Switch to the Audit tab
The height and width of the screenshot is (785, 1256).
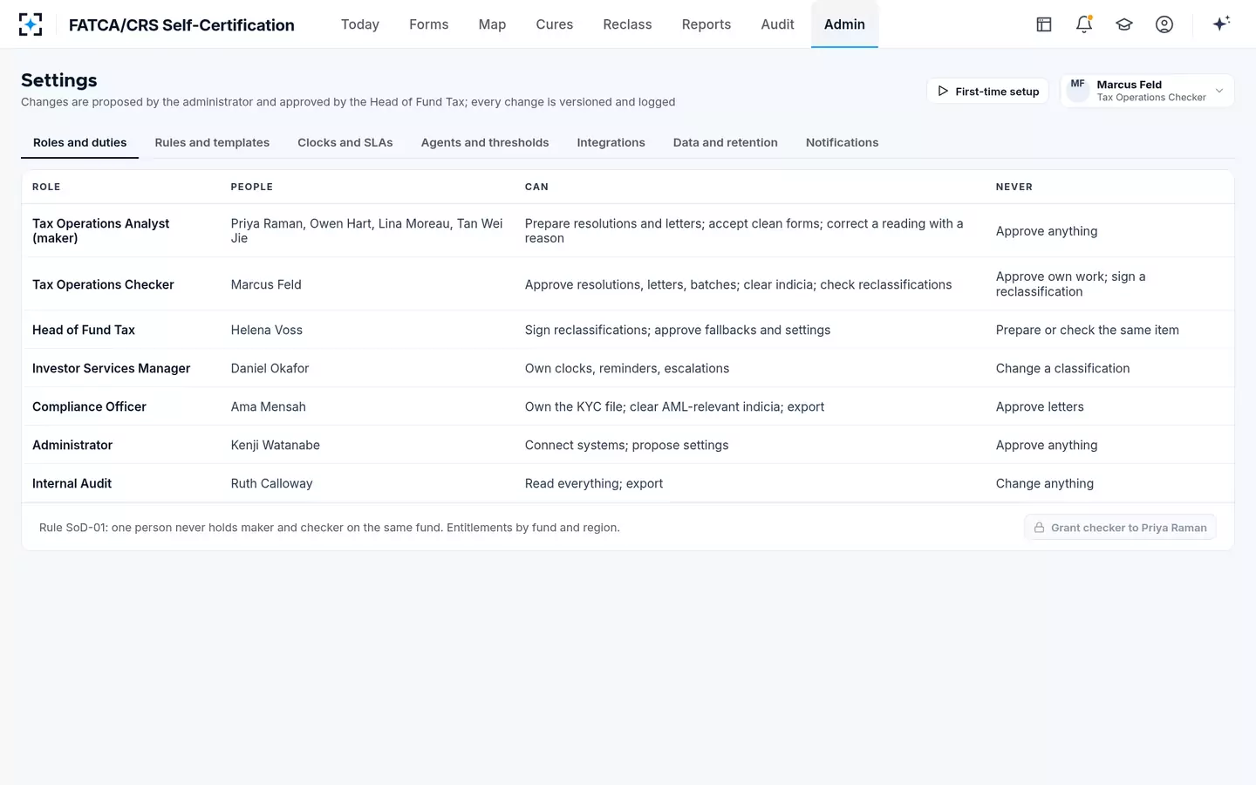777,24
